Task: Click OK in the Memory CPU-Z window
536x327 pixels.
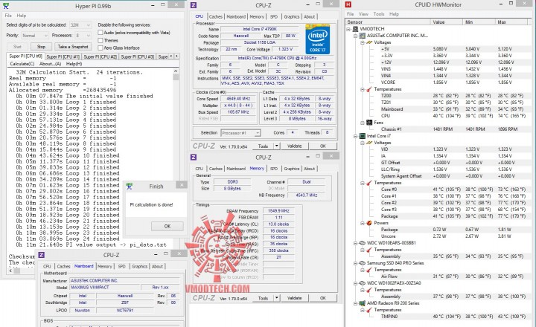Action: pos(322,298)
